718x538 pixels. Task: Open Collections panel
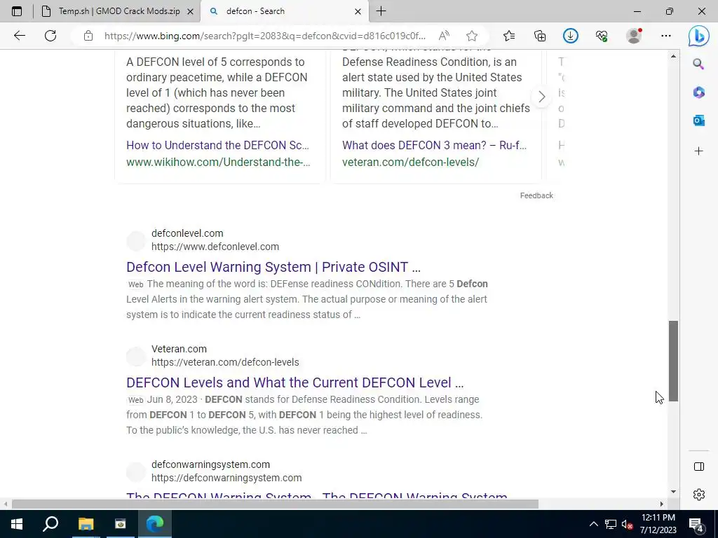click(540, 36)
